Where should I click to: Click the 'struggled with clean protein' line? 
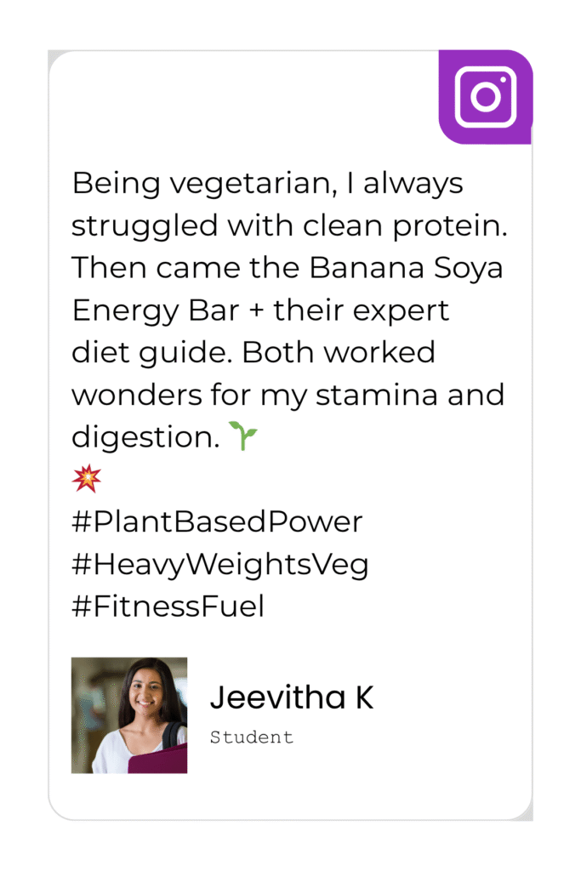289,226
